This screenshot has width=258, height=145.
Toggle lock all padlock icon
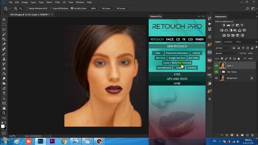coord(239,58)
